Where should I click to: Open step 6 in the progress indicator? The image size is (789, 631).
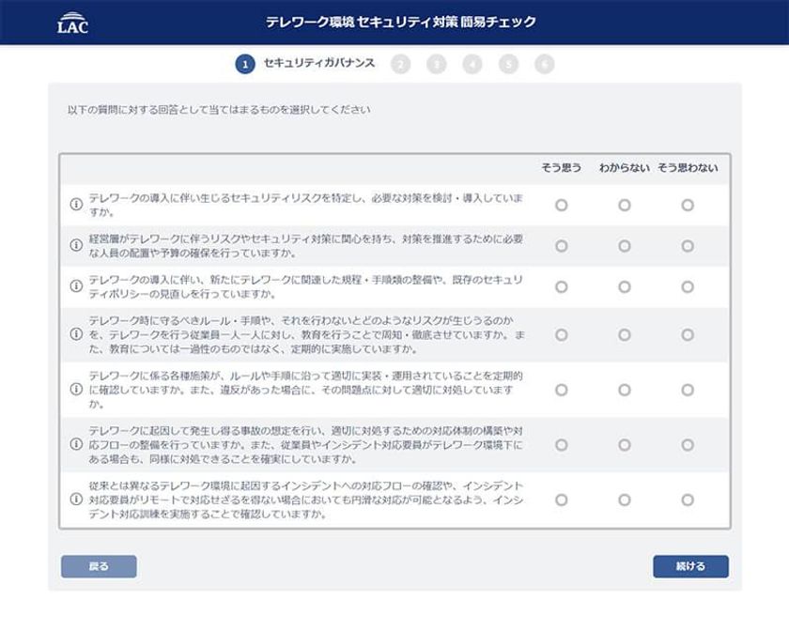(x=544, y=64)
